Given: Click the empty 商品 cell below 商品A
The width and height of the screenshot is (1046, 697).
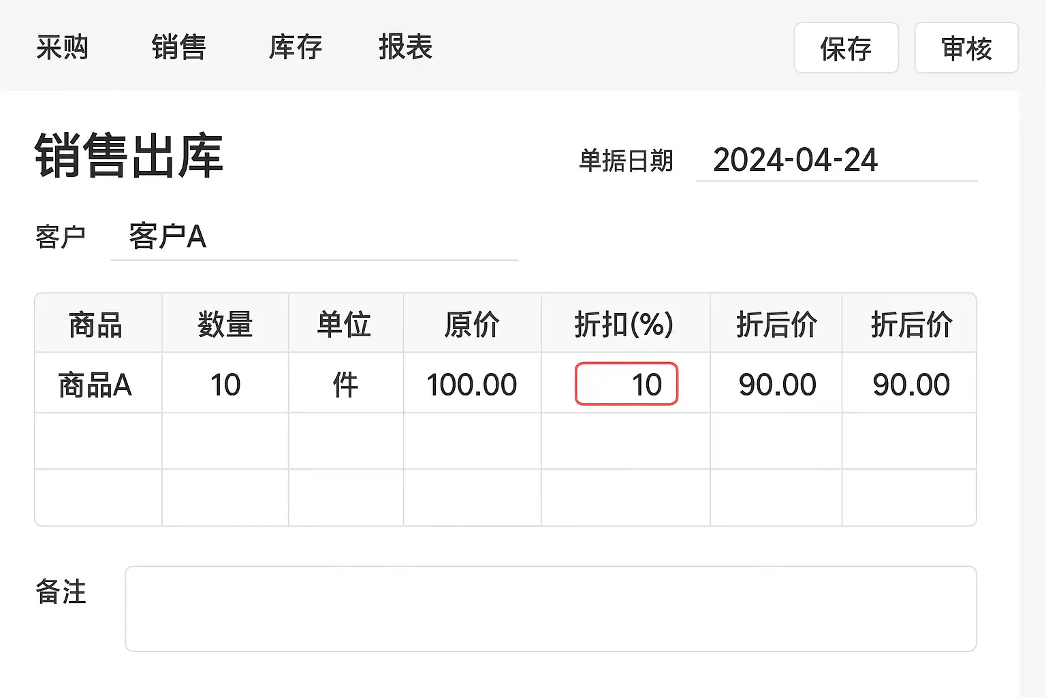Looking at the screenshot, I should point(98,441).
